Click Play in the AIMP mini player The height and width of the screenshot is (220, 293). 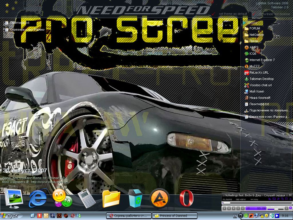point(224,209)
